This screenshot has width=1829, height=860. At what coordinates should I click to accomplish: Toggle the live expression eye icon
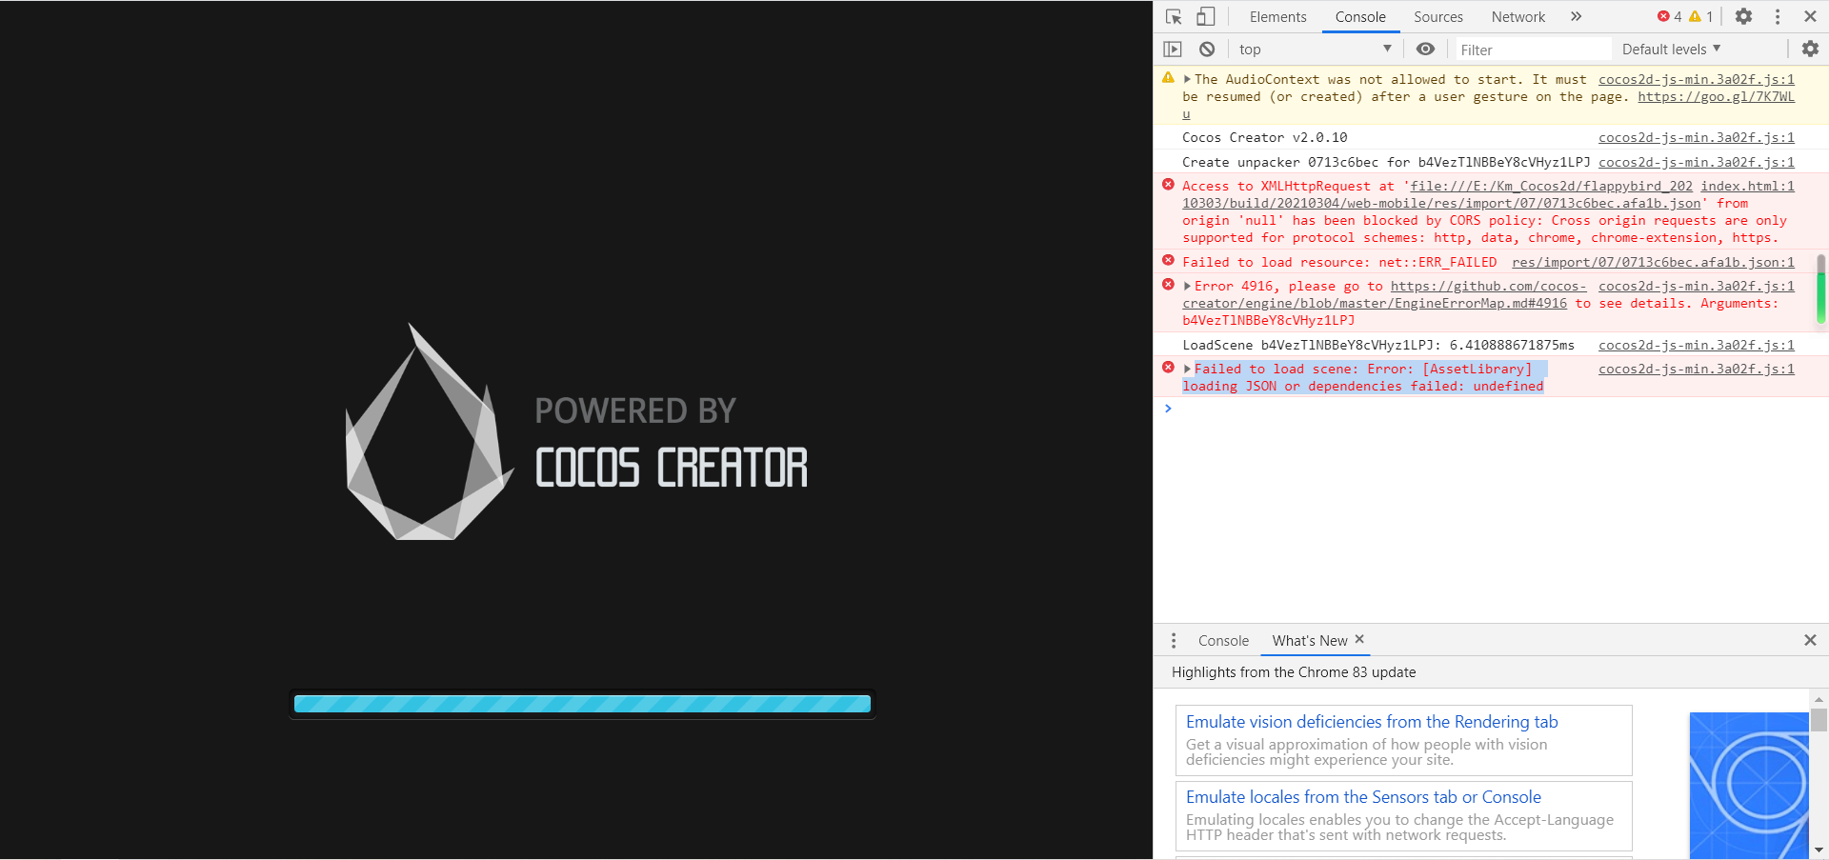(x=1425, y=50)
